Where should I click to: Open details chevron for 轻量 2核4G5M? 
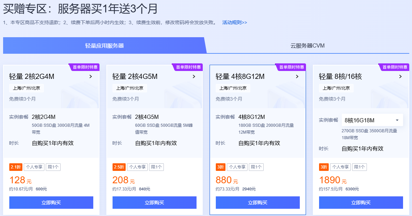point(194,76)
